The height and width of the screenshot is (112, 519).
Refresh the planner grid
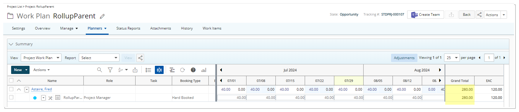(x=182, y=70)
